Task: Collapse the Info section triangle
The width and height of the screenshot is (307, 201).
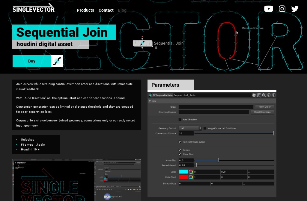Action: click(150, 101)
